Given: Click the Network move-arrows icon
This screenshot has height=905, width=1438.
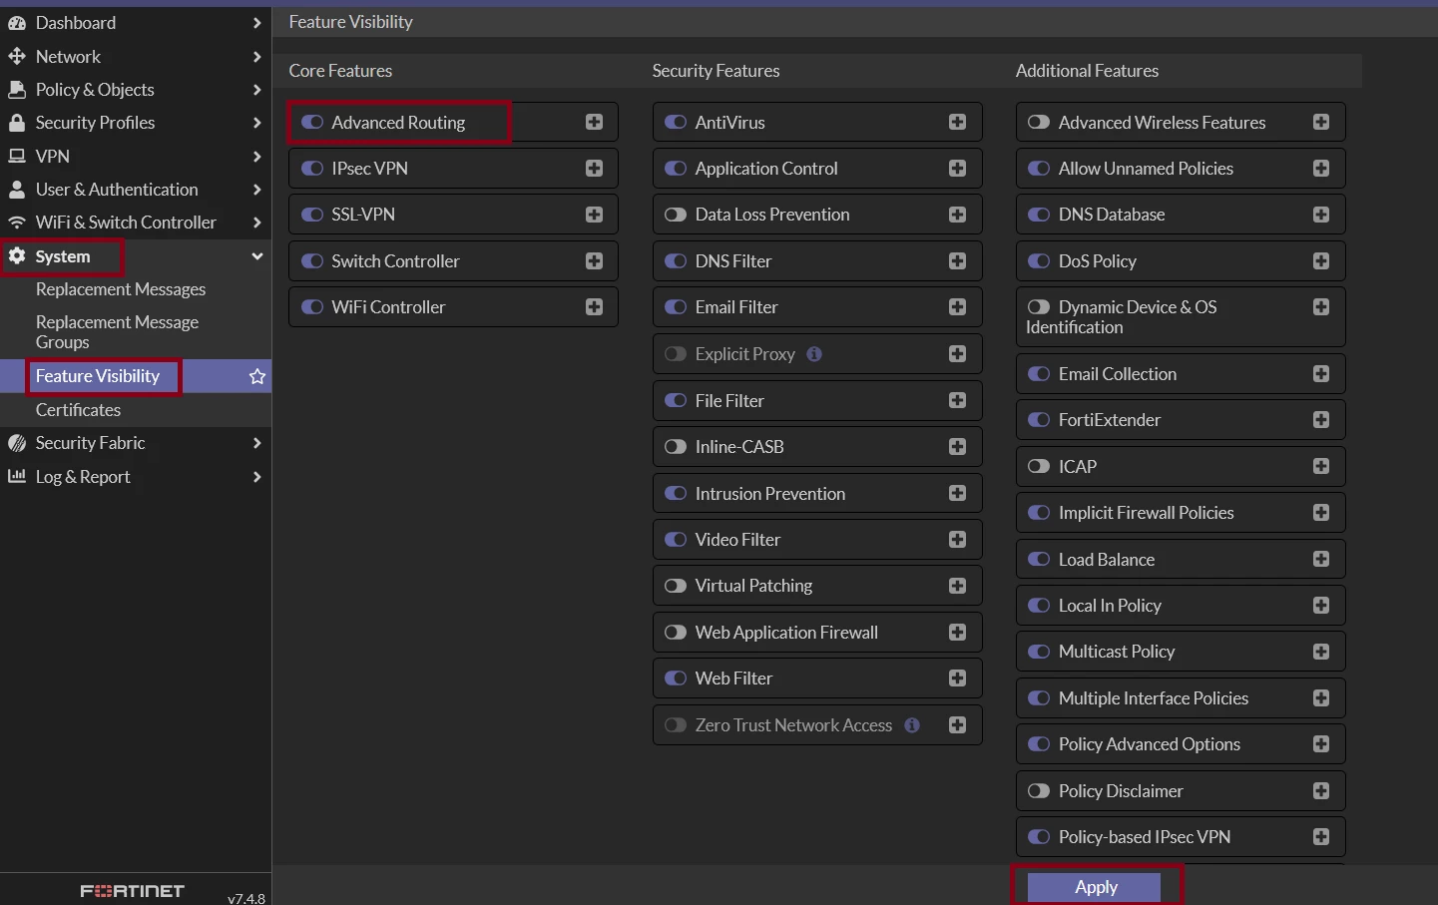Looking at the screenshot, I should click(x=17, y=57).
